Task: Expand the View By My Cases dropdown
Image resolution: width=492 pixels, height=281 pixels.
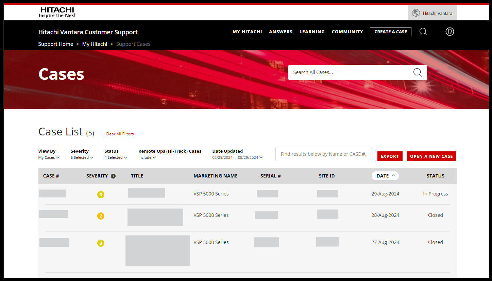Action: [x=49, y=157]
